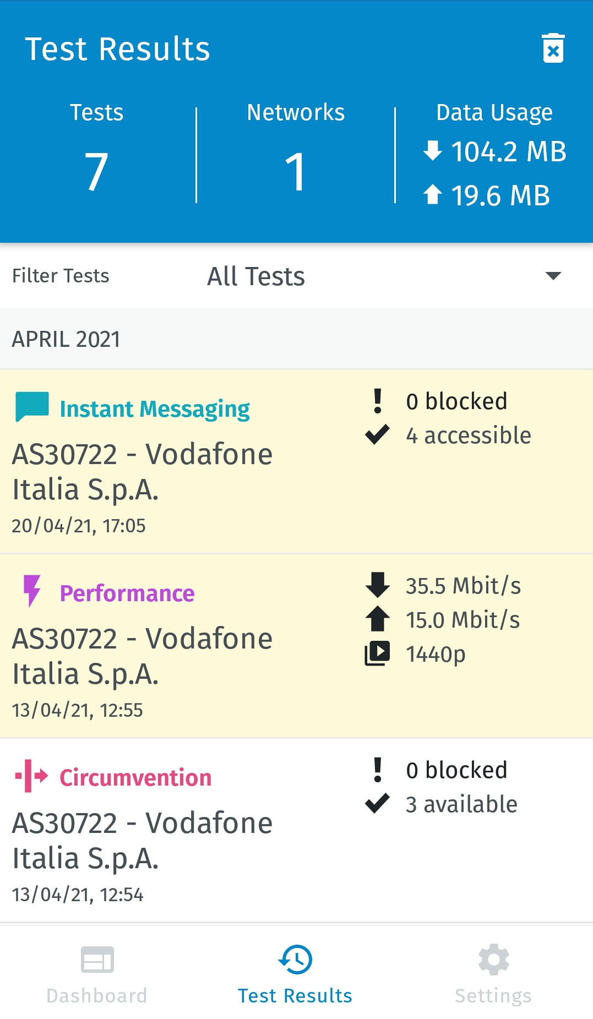593x1019 pixels.
Task: Tap the Performance lightning bolt icon
Action: [x=32, y=591]
